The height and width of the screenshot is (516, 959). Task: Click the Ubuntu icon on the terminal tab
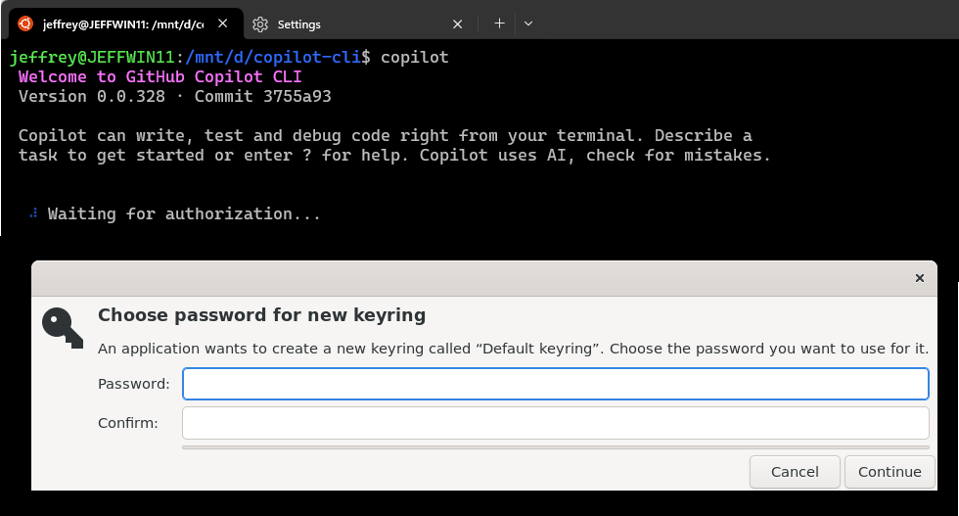pyautogui.click(x=25, y=23)
